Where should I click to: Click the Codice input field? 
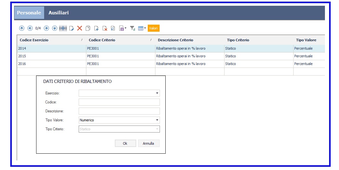(119, 102)
